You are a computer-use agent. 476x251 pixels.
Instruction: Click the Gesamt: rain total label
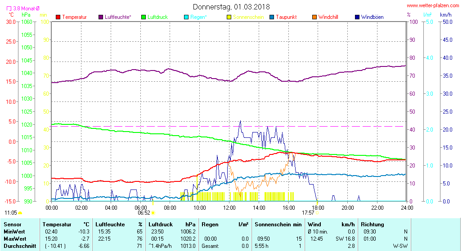click(x=210, y=246)
